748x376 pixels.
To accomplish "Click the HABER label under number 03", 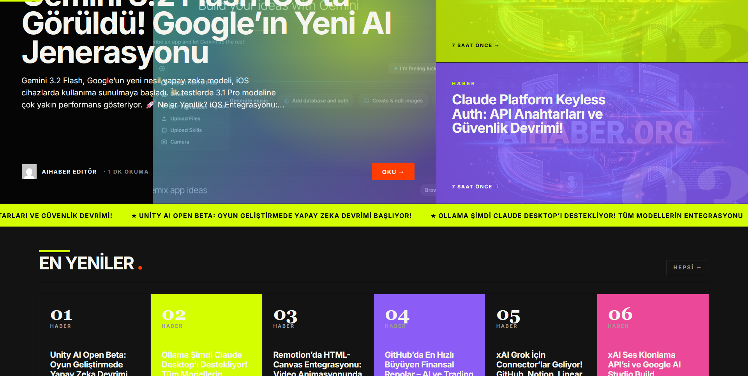I will pos(284,326).
